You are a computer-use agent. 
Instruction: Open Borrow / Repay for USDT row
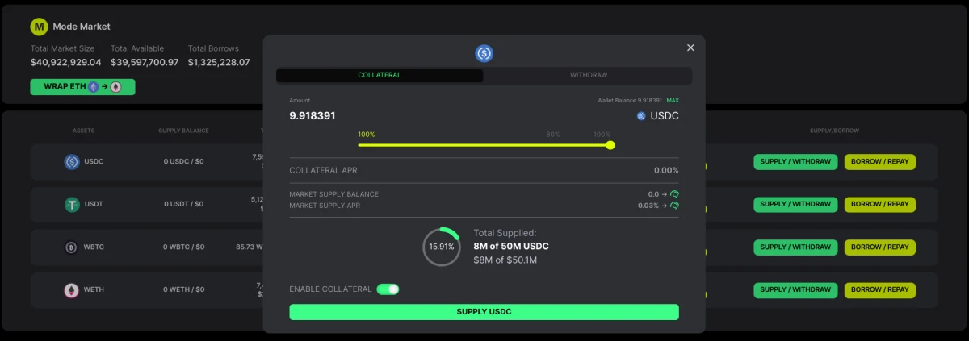pyautogui.click(x=880, y=204)
